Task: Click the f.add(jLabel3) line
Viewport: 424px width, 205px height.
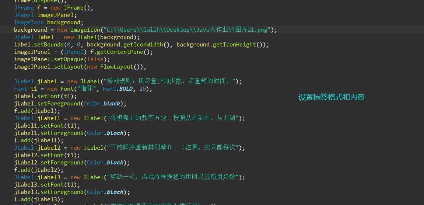Action: 39,199
